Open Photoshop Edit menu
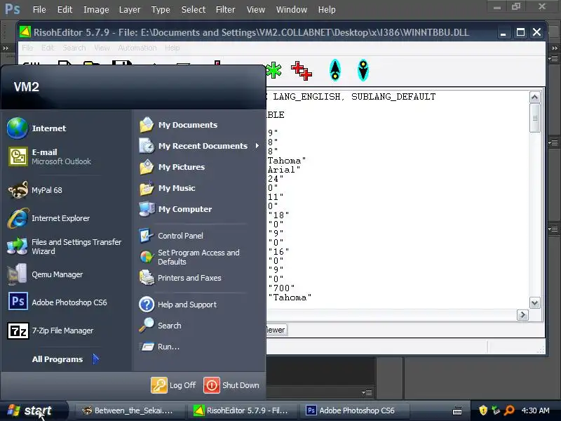The image size is (561, 421). coord(65,10)
